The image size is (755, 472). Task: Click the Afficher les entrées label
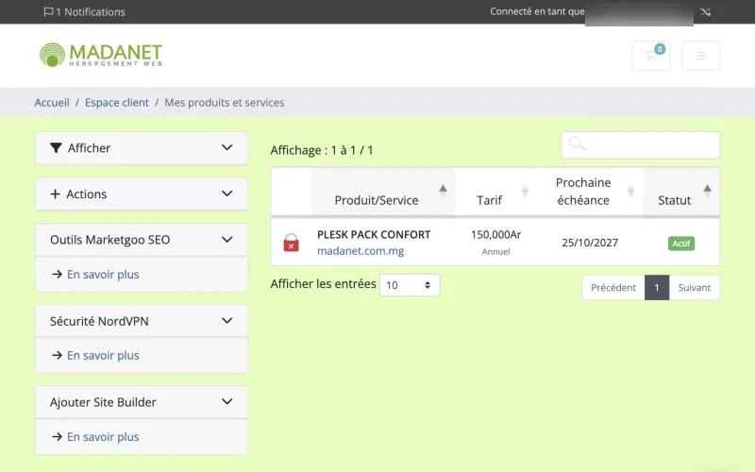[323, 284]
